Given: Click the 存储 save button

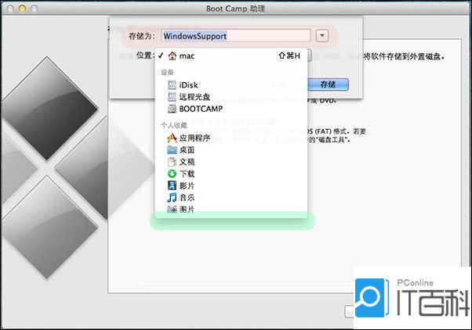Looking at the screenshot, I should point(328,84).
